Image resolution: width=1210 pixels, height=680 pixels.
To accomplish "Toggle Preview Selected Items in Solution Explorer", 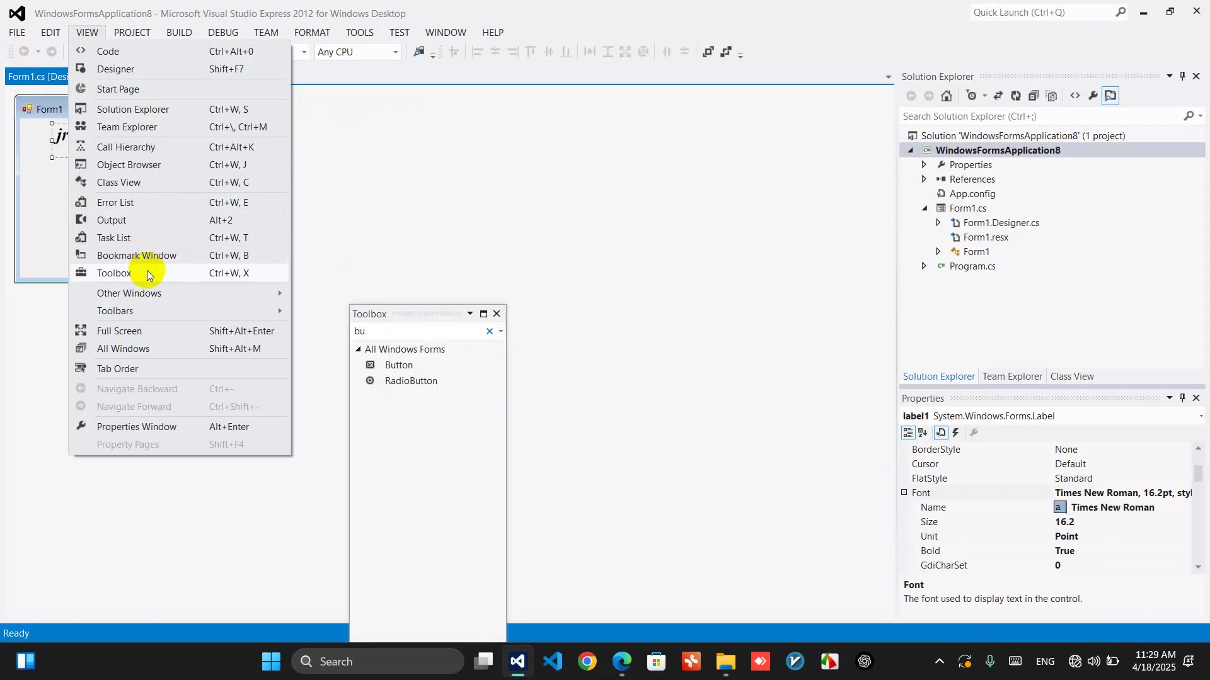I will 1110,96.
